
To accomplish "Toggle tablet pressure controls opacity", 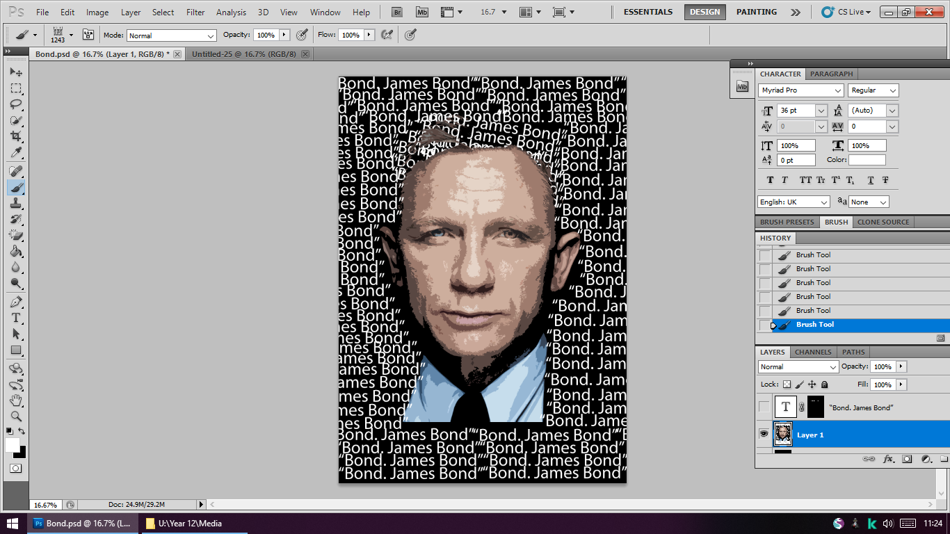I will [x=302, y=35].
